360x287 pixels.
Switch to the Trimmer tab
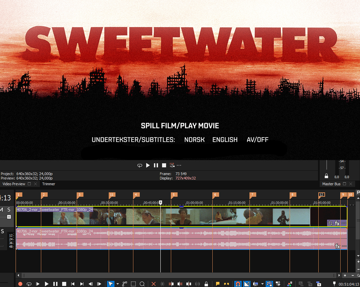pyautogui.click(x=49, y=184)
